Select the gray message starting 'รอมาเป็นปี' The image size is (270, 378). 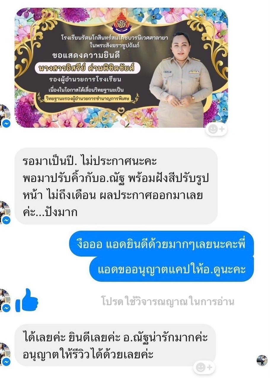(116, 186)
